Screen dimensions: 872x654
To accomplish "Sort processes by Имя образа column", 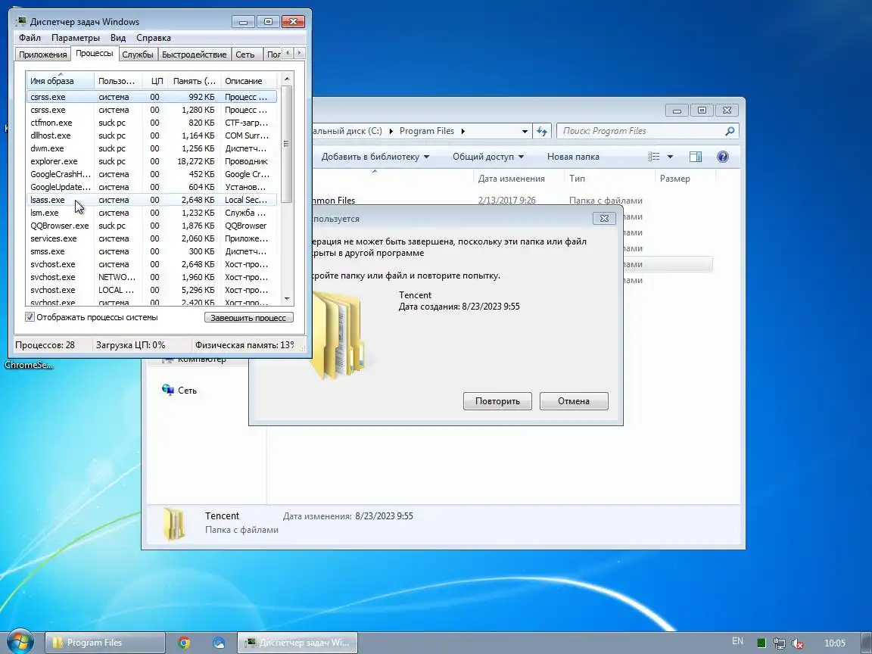I will (60, 81).
